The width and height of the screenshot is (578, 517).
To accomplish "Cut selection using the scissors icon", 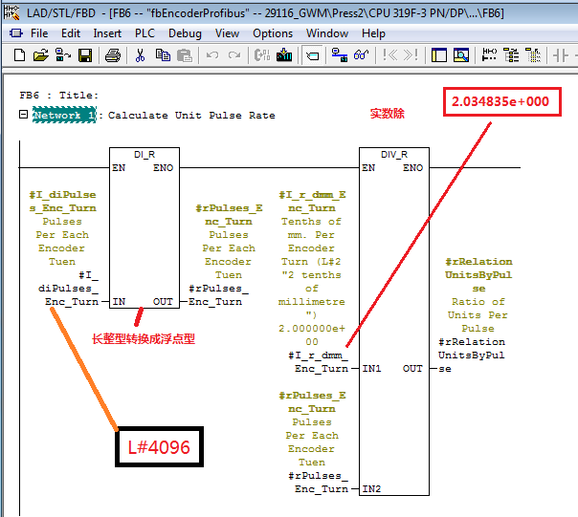I will coord(141,55).
